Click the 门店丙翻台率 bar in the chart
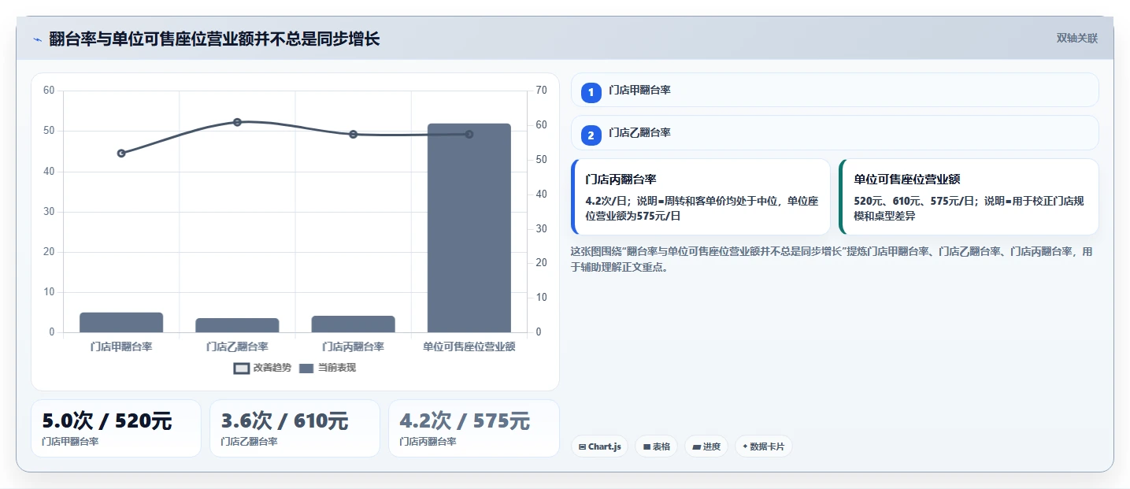Screen dimensions: 1130x489 tap(353, 324)
